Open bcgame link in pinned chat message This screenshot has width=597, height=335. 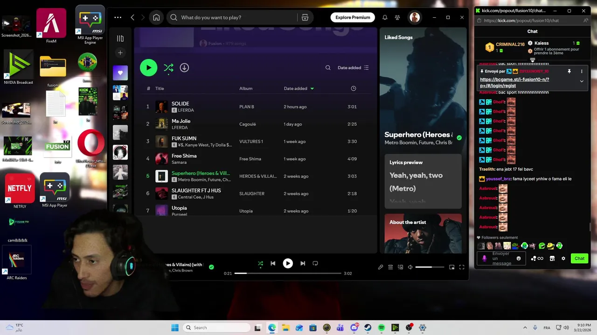point(514,82)
